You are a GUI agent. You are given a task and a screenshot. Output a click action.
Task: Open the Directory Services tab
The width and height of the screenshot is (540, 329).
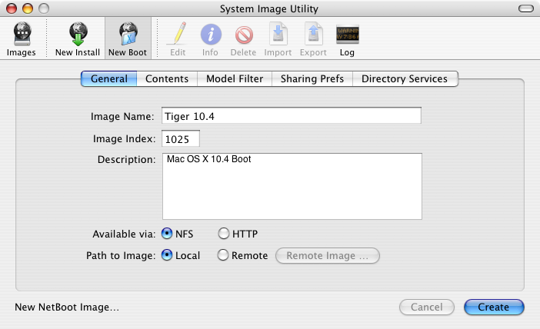tap(405, 79)
